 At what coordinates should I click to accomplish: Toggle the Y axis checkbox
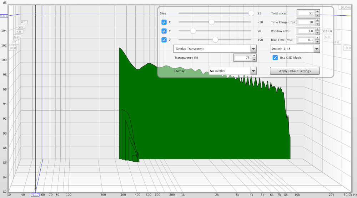[164, 31]
